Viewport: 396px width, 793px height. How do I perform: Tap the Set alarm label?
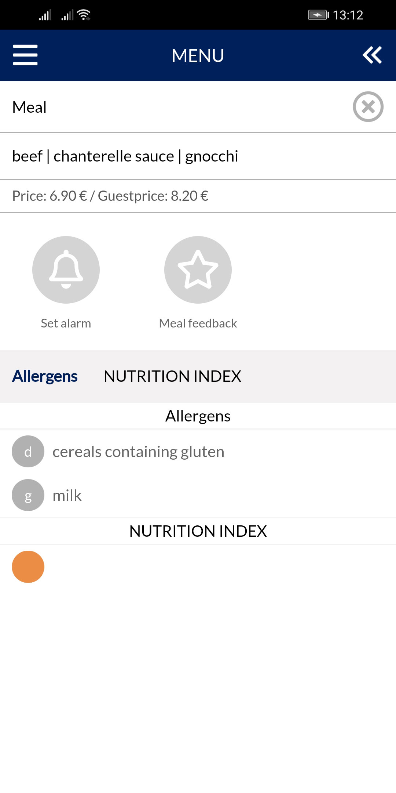[x=66, y=323]
